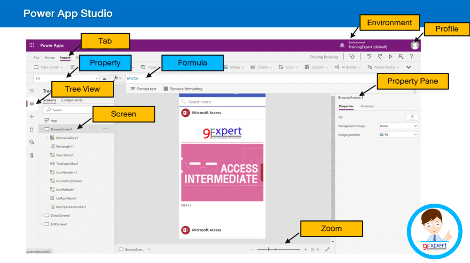Select Properties tab in property pane
The height and width of the screenshot is (263, 470).
pos(346,106)
